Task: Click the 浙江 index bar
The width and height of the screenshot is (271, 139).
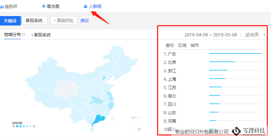Action: click(x=235, y=70)
